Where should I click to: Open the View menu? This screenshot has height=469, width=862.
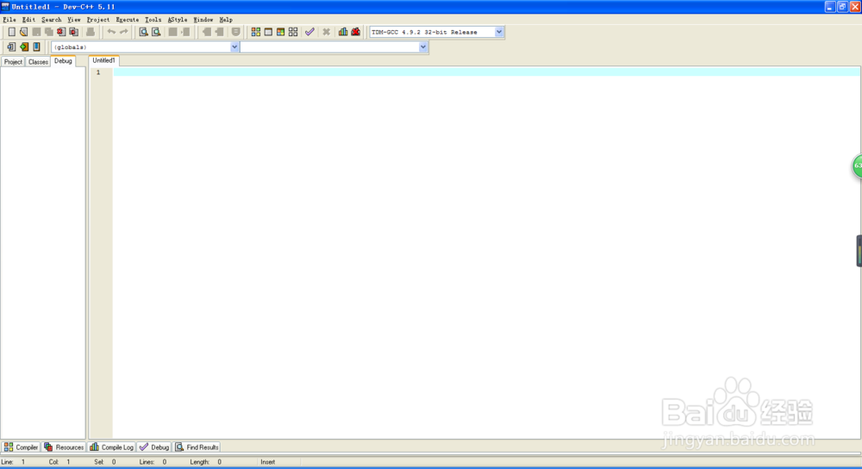click(x=73, y=19)
